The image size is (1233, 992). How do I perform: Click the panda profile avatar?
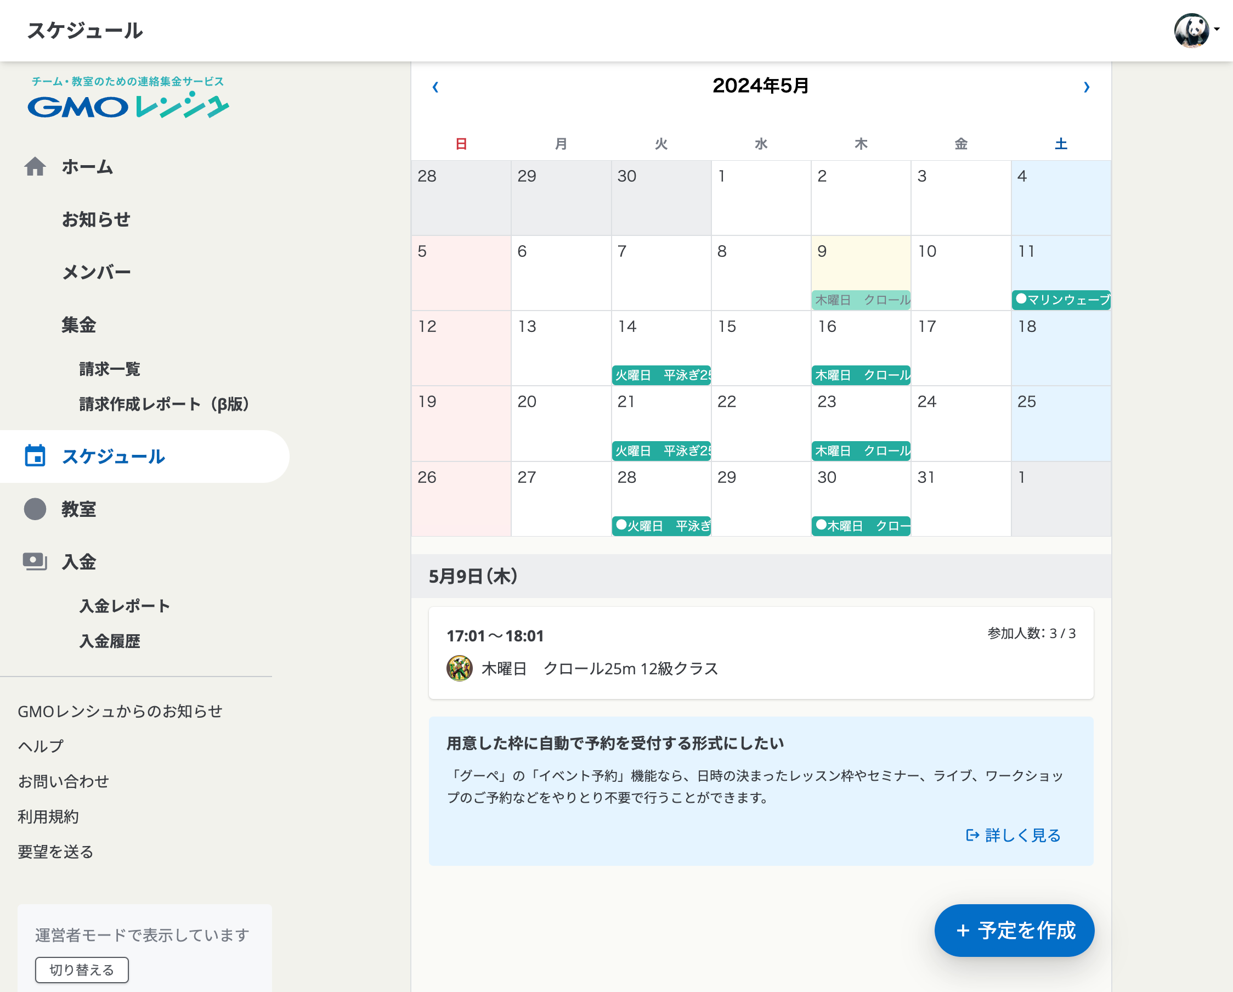click(1191, 30)
